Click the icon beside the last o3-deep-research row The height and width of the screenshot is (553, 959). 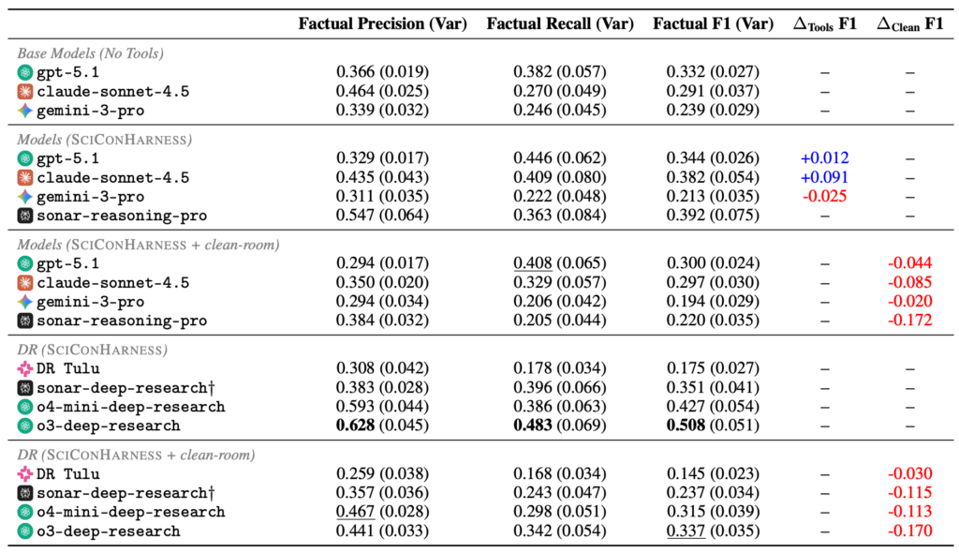pos(25,531)
